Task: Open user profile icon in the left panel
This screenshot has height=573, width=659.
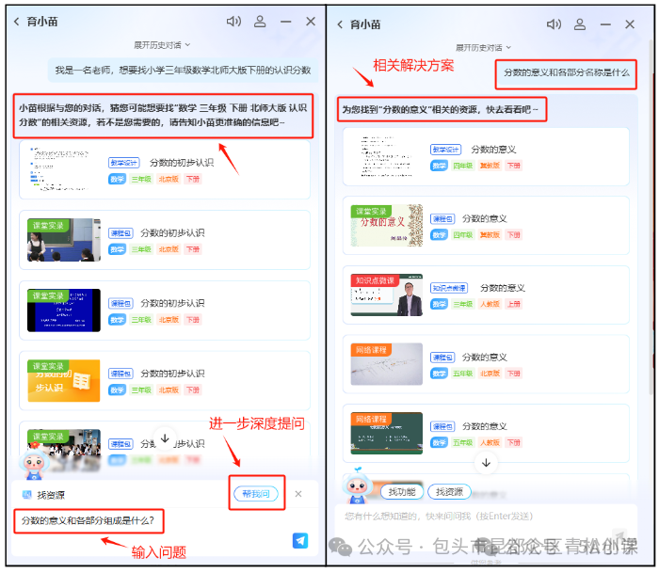Action: tap(260, 21)
